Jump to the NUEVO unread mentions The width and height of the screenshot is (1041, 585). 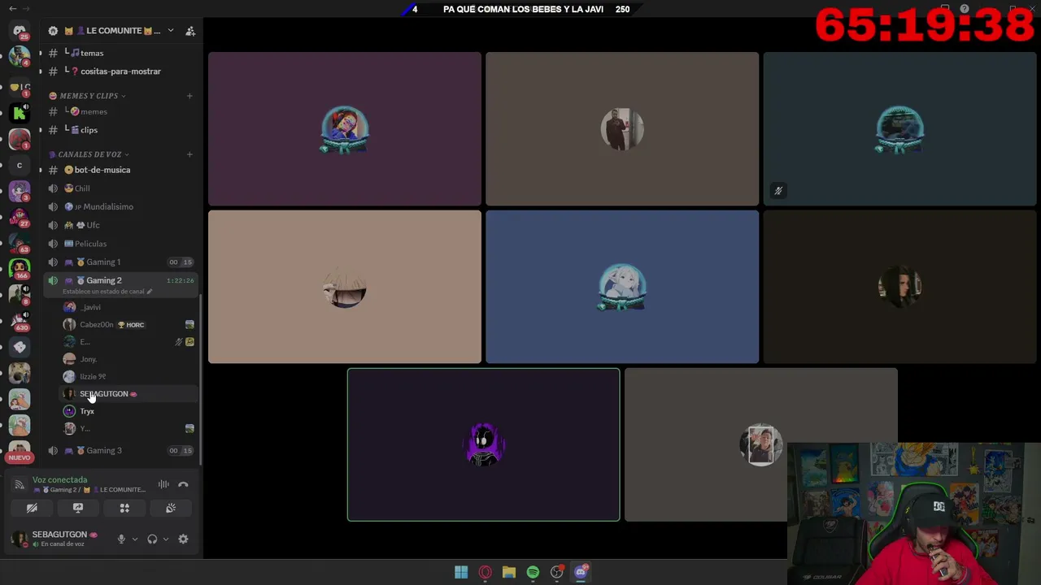(x=20, y=457)
